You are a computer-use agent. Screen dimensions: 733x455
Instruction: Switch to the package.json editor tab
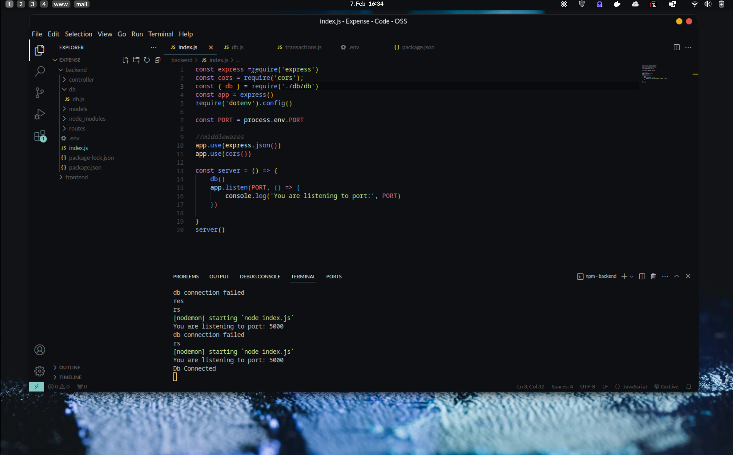pos(418,47)
